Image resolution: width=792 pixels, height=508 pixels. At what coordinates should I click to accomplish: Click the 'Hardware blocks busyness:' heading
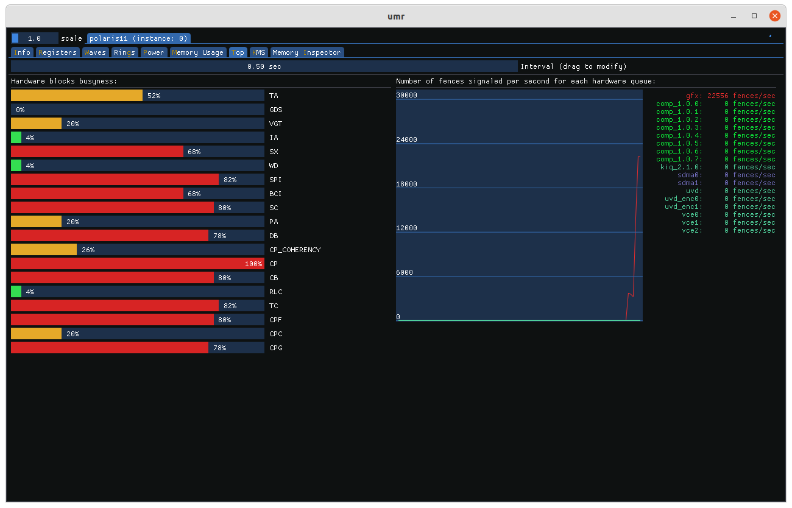point(64,81)
